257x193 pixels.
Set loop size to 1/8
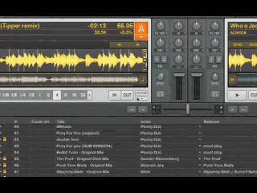(14, 95)
